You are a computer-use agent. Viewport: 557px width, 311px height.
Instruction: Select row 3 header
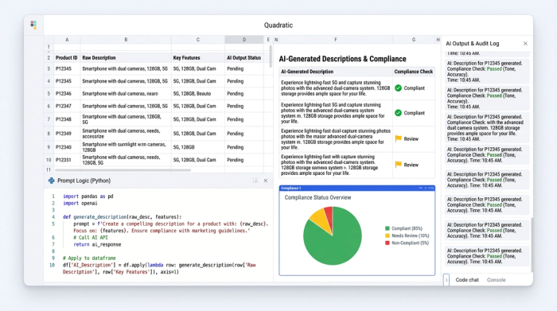[x=49, y=69]
